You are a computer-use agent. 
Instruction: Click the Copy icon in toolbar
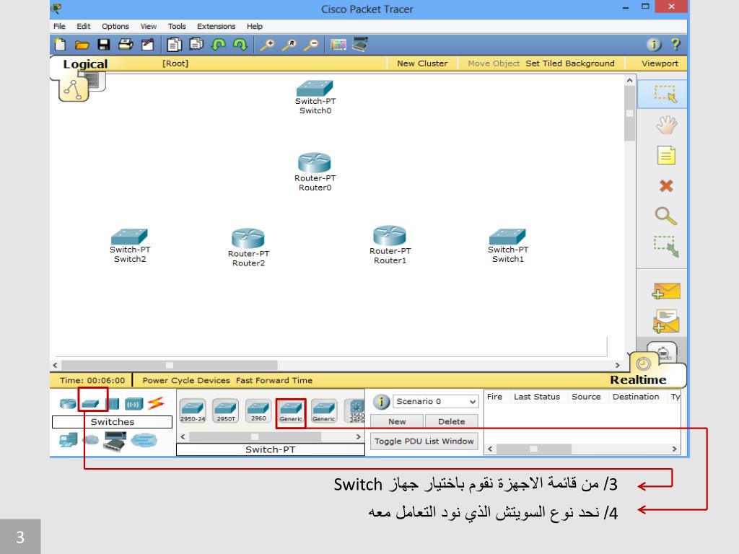pos(175,45)
